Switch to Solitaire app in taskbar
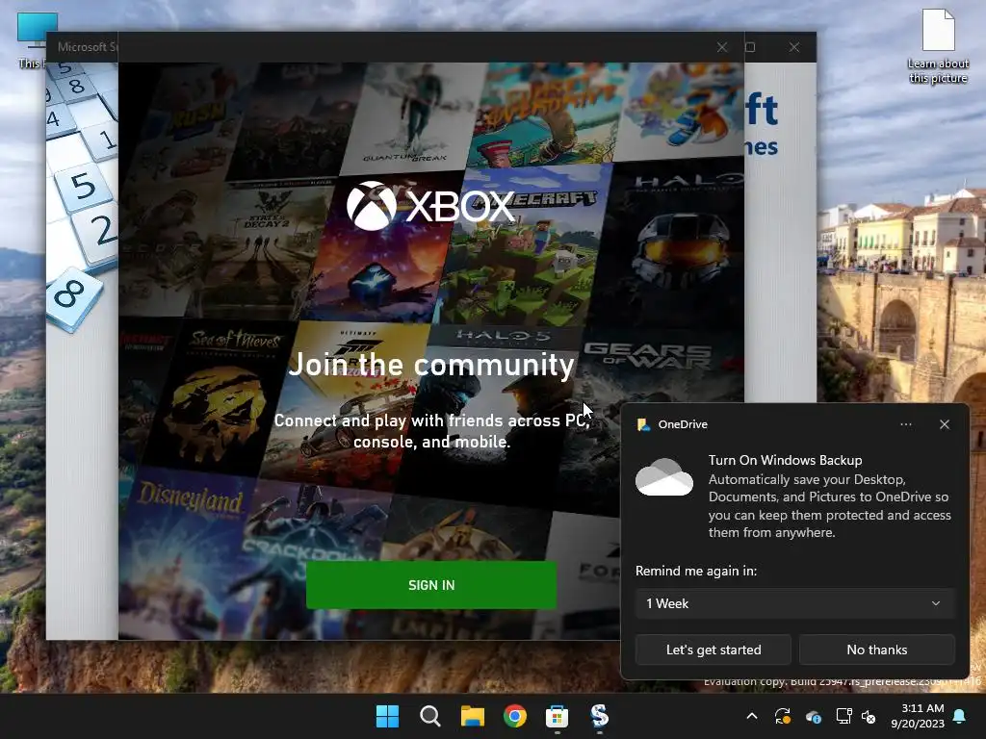Screen dimensions: 986x739 pyautogui.click(x=599, y=716)
